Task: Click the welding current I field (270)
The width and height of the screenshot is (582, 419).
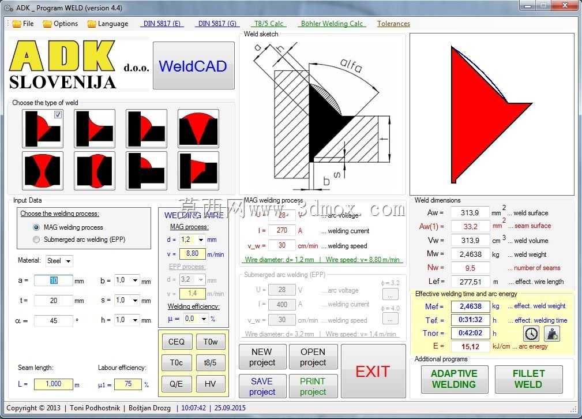Action: point(281,231)
